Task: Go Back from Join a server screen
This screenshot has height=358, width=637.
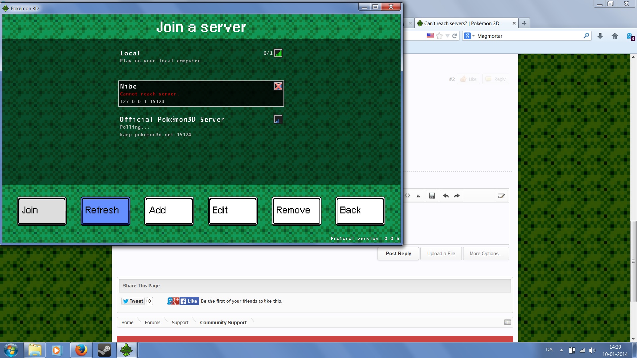Action: click(x=360, y=211)
